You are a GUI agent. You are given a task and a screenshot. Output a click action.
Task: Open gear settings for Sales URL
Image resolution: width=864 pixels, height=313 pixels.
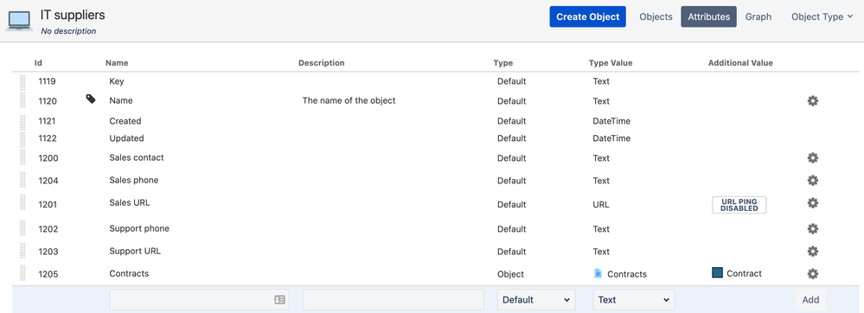coord(812,203)
